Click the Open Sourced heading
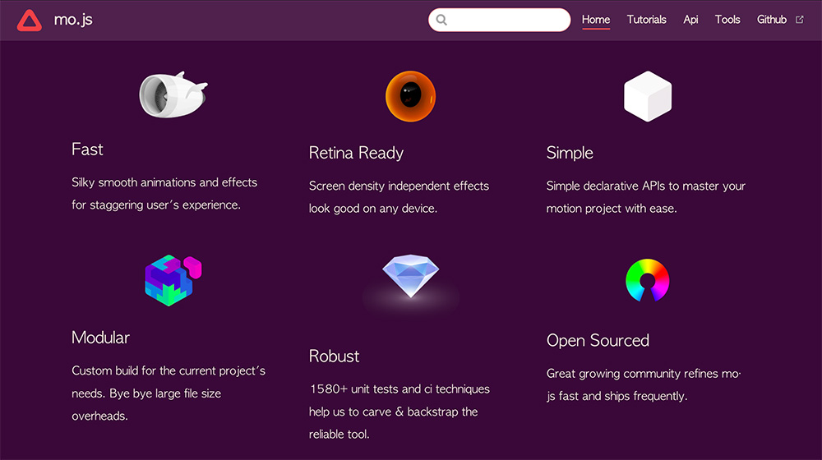This screenshot has height=460, width=822. (x=598, y=341)
